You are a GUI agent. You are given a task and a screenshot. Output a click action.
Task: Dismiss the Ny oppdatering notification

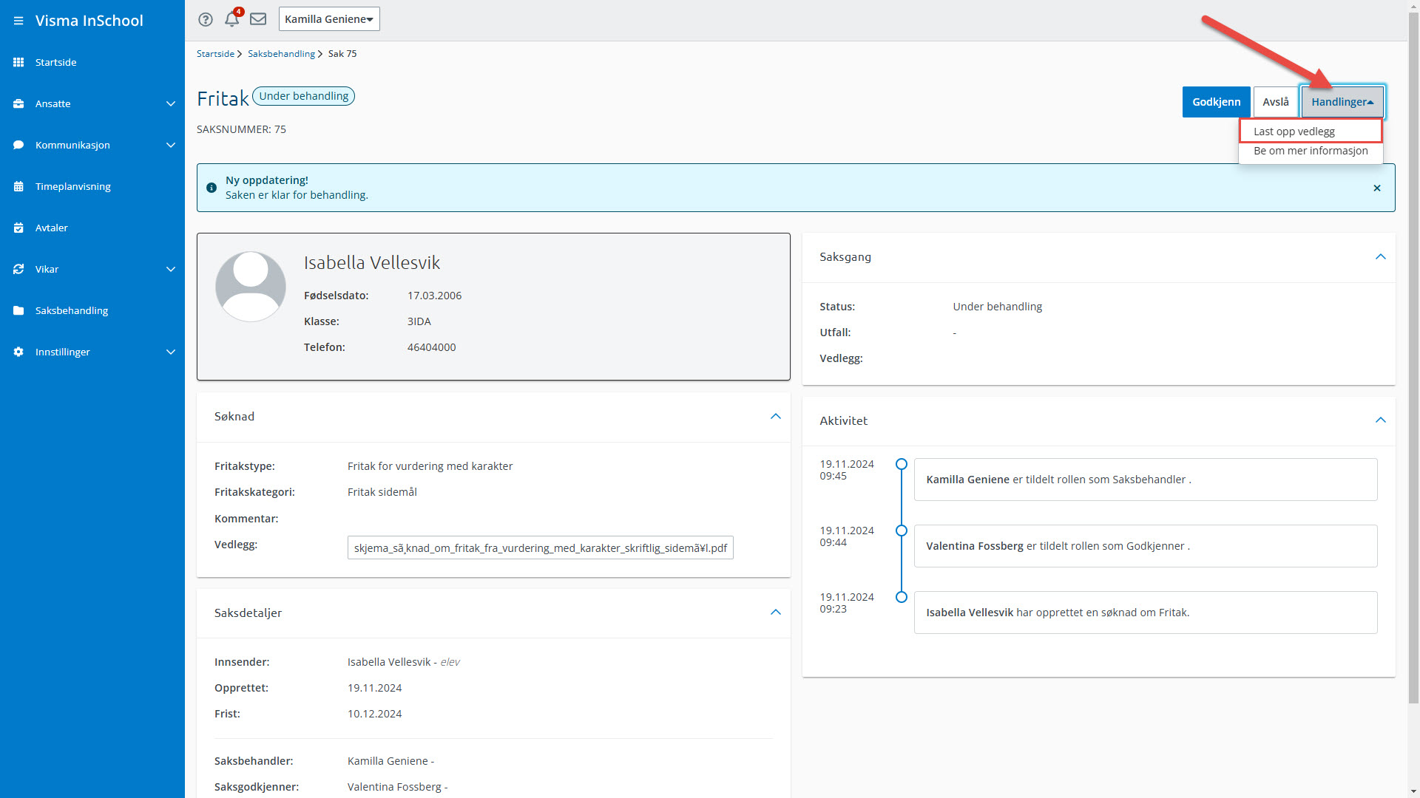1377,188
